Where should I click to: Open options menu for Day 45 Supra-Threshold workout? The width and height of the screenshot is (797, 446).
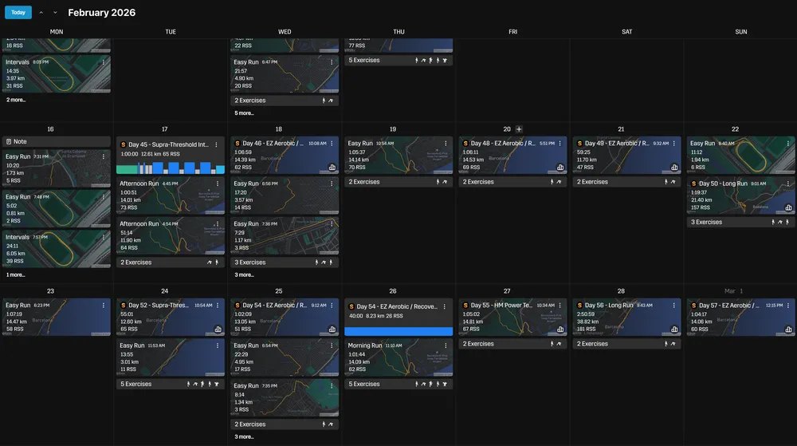(x=216, y=144)
